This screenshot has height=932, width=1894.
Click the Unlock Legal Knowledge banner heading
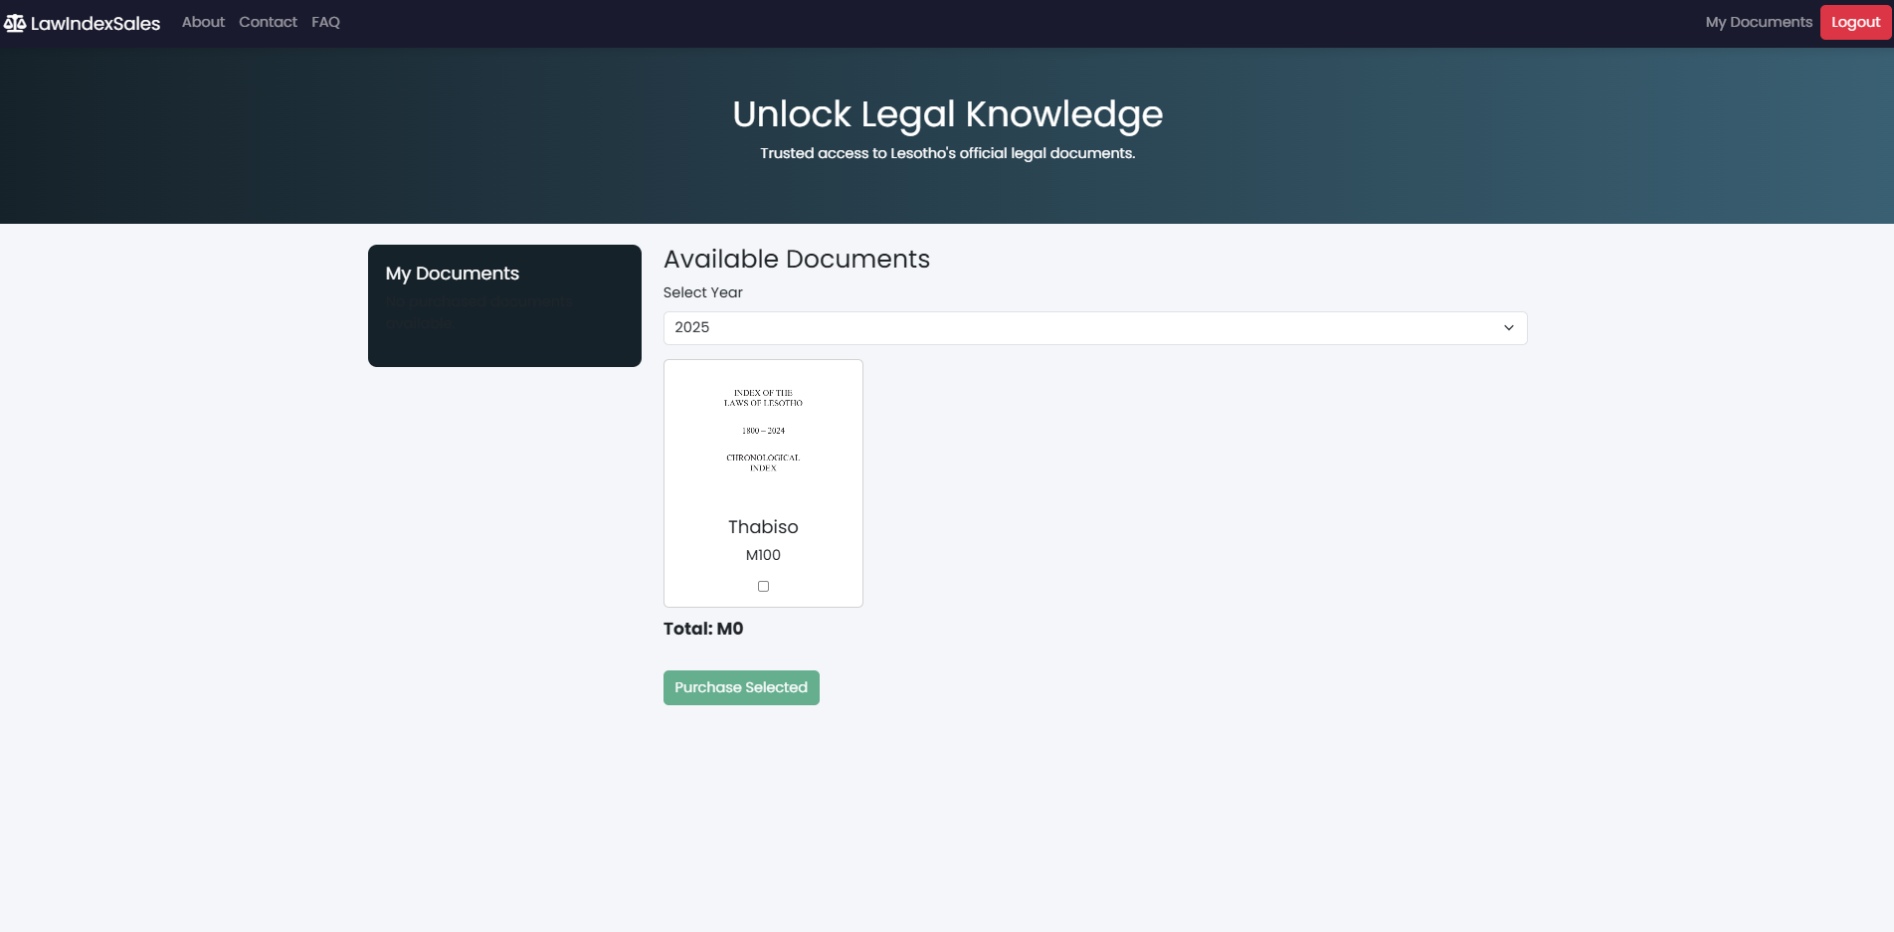(947, 114)
